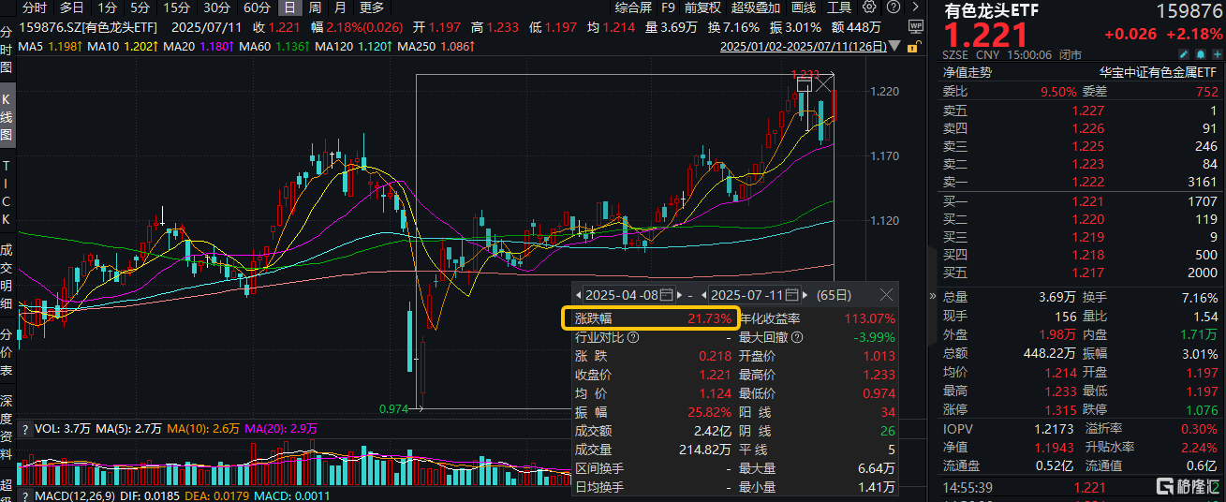Viewport: 1226px width, 502px height.
Task: Switch to 多日 period tab
Action: (72, 7)
